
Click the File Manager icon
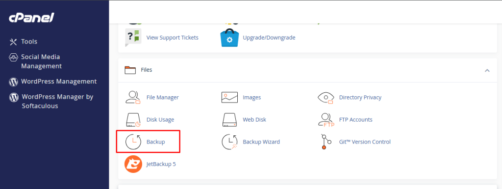tap(133, 97)
